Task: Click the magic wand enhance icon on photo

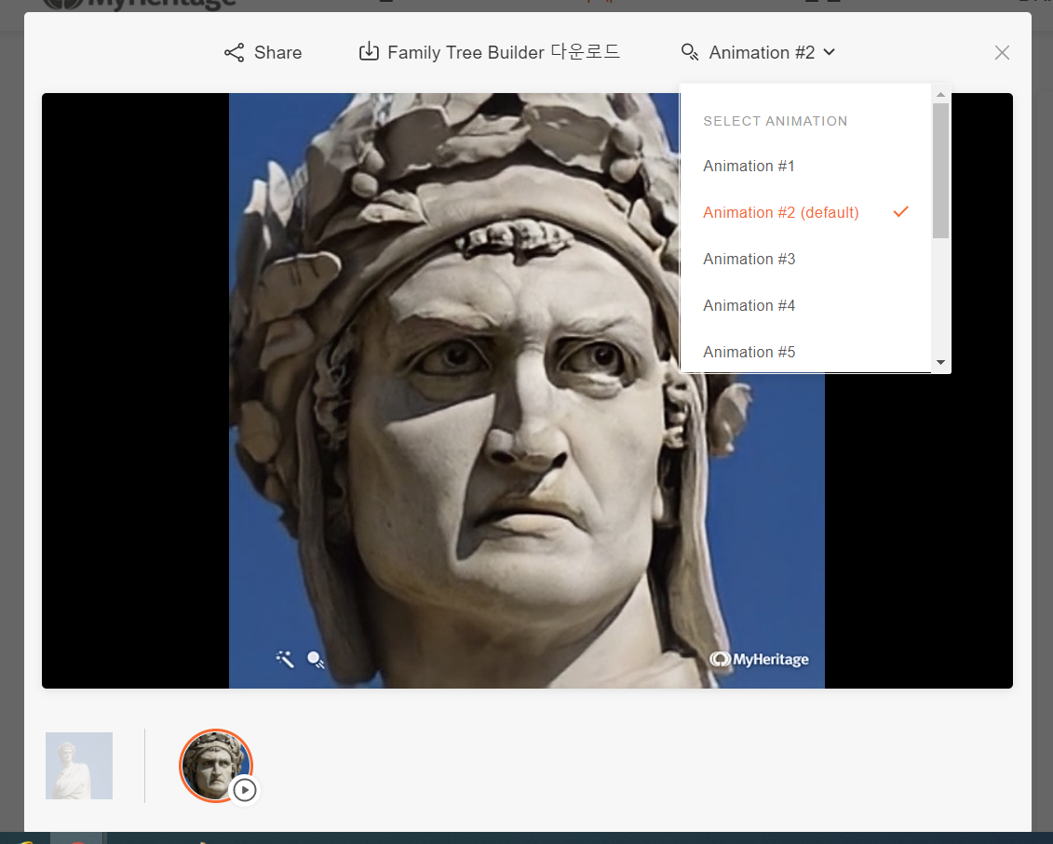Action: tap(285, 660)
